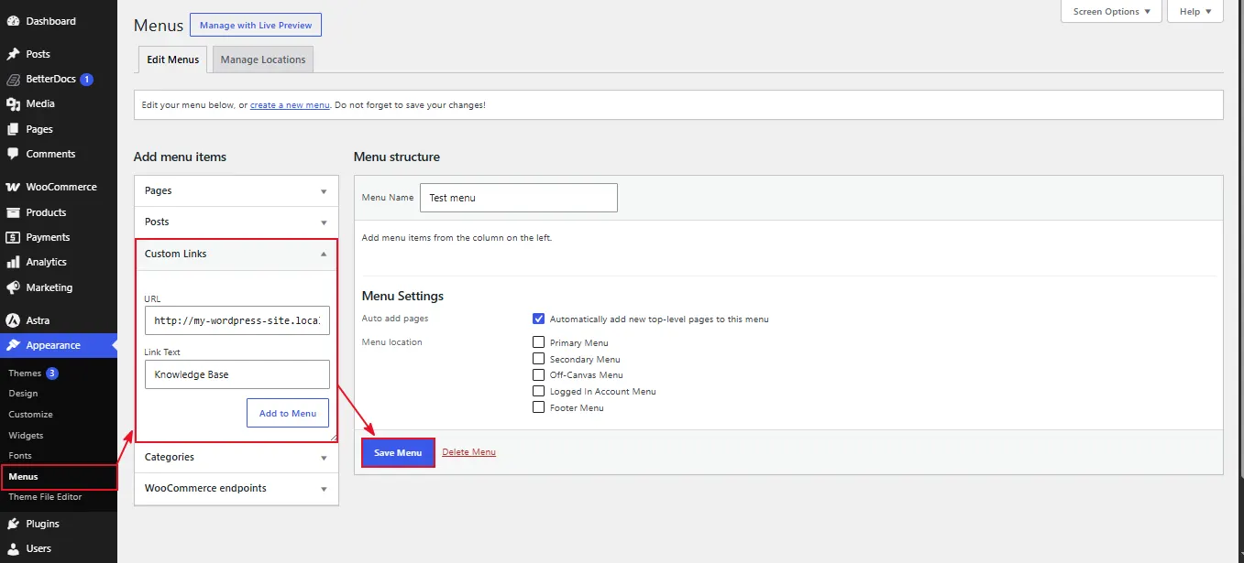Open the Help dropdown
The height and width of the screenshot is (563, 1244).
[x=1194, y=11]
